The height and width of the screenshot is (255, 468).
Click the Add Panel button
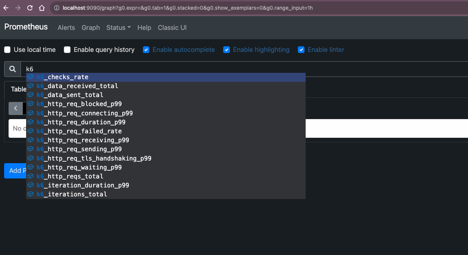coord(15,171)
